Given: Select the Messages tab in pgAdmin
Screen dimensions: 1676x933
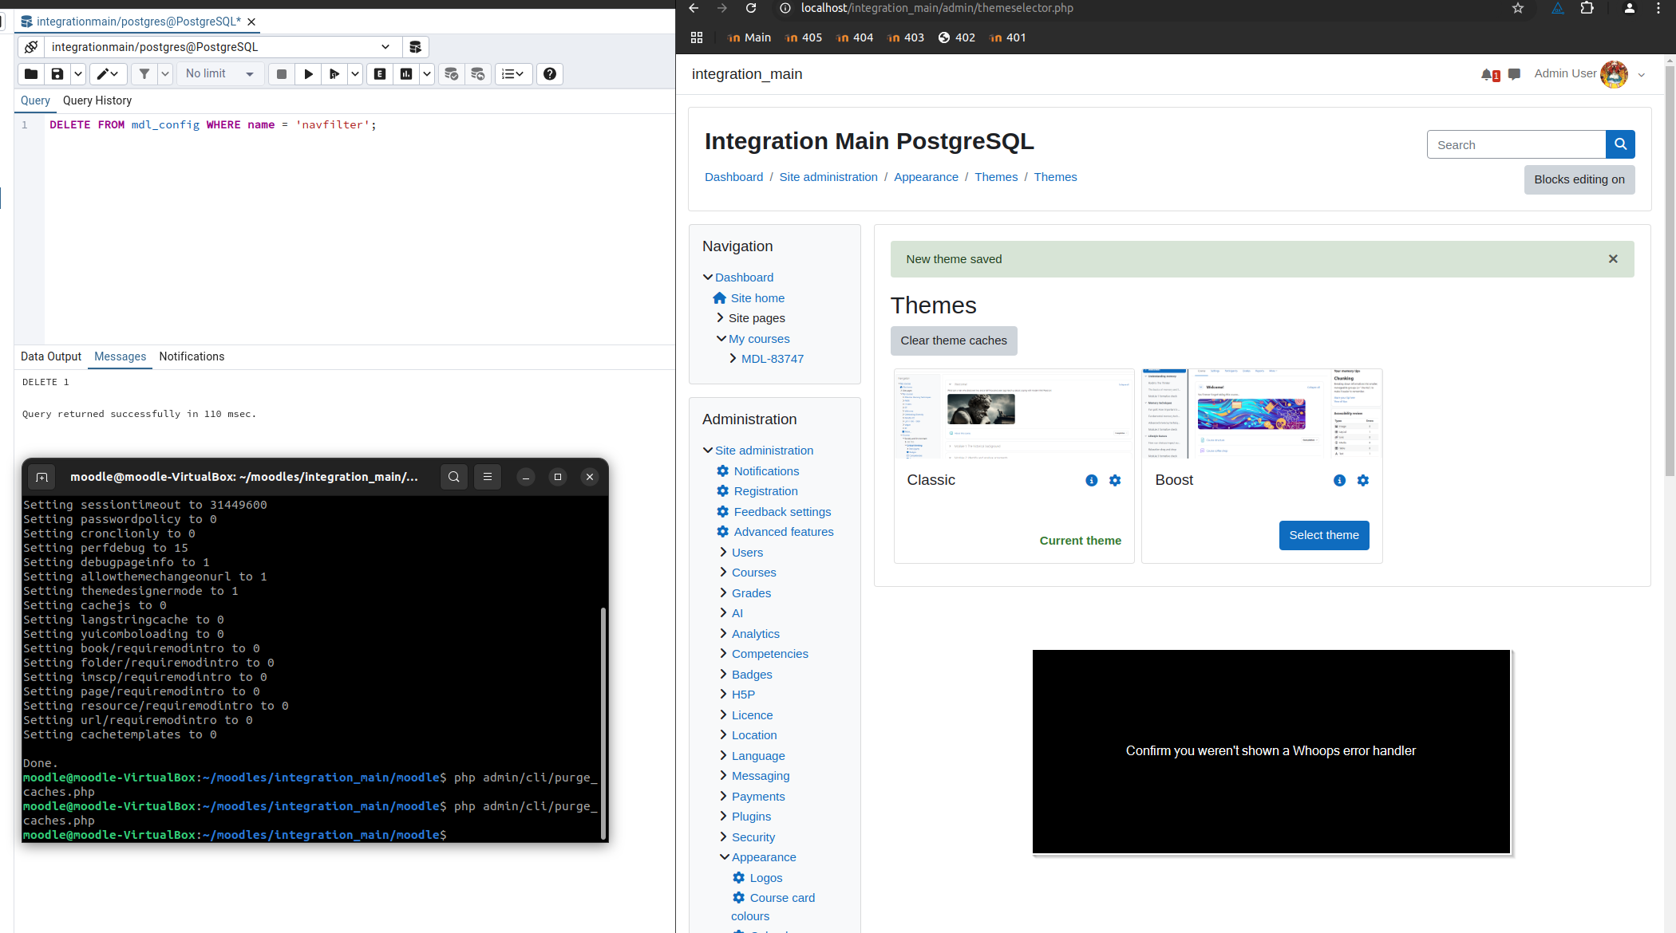Looking at the screenshot, I should pyautogui.click(x=121, y=356).
